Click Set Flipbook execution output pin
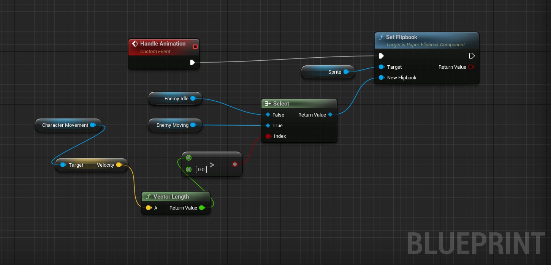Screen dimensions: 551x265 point(472,56)
